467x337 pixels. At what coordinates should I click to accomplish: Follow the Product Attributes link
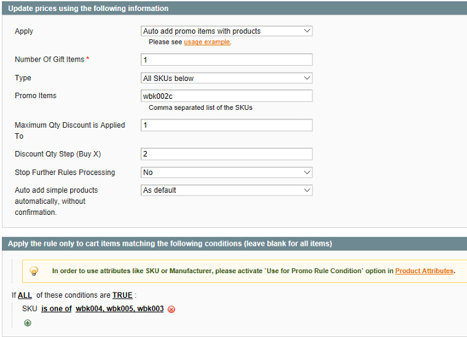coord(424,271)
